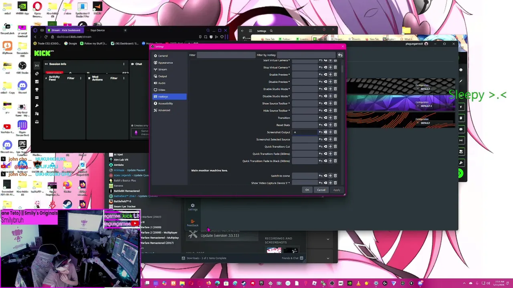
Task: Click the Filter by Hotkey field
Action: (307, 55)
